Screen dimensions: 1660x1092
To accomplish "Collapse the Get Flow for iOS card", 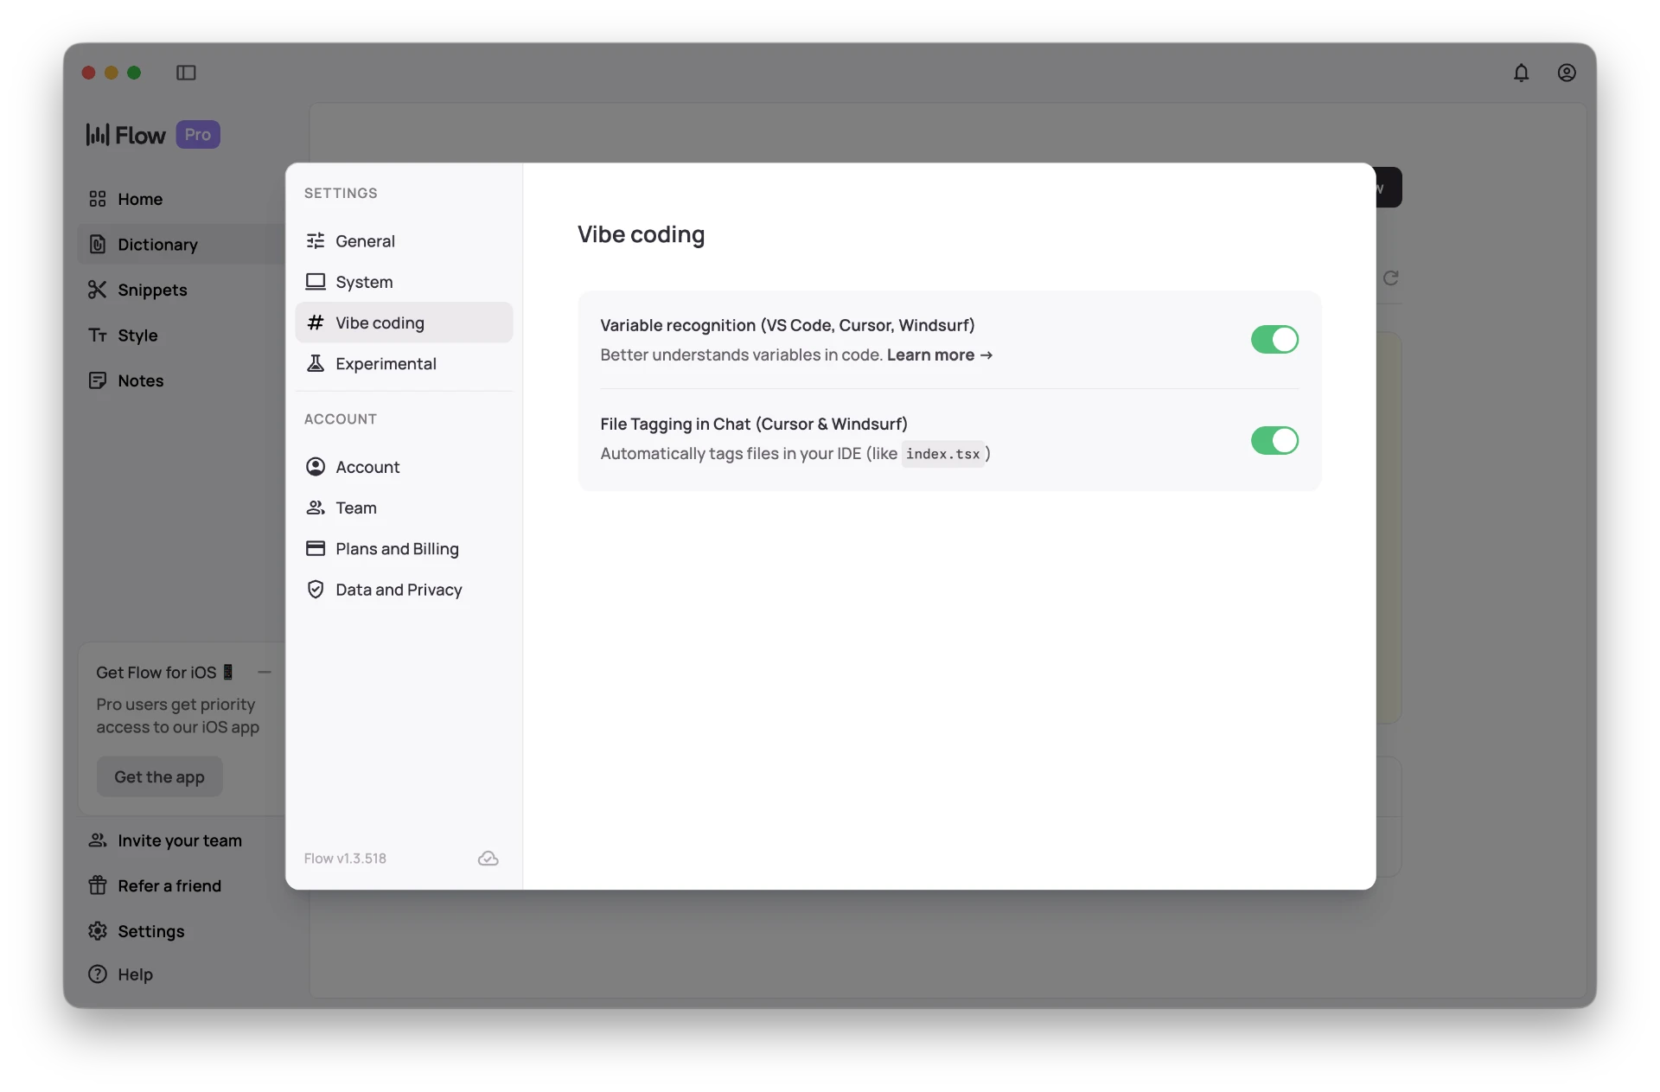I will coord(265,672).
